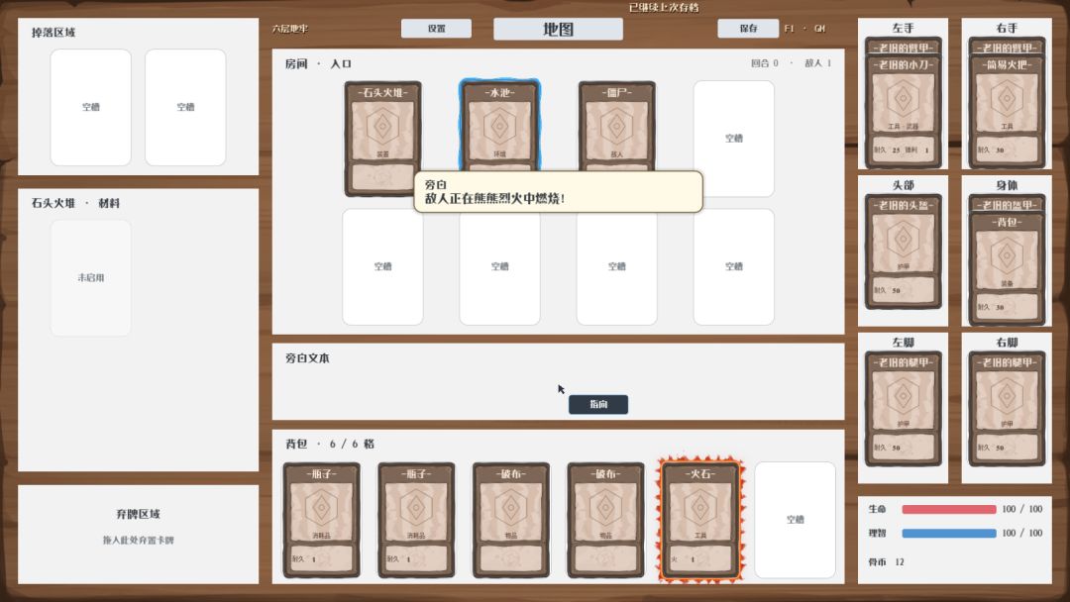1070x602 pixels.
Task: Click the 保存 save button
Action: (x=748, y=29)
